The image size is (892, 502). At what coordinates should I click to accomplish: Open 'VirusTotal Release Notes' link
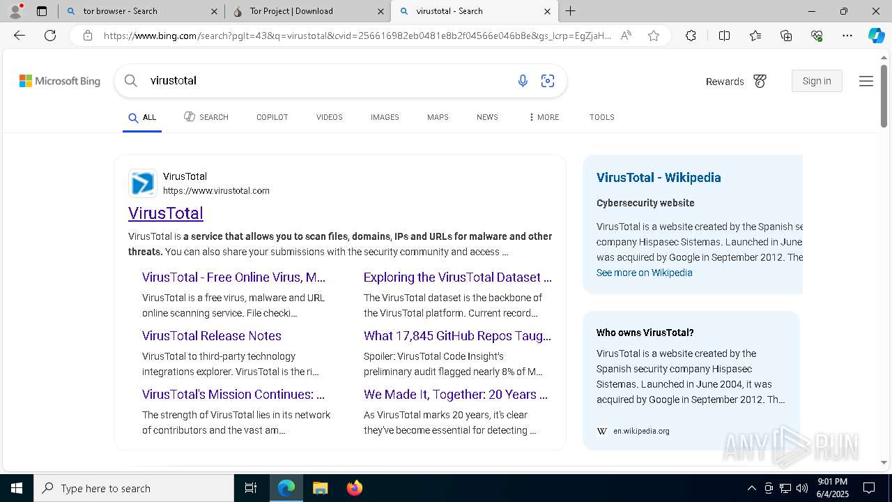coord(212,336)
